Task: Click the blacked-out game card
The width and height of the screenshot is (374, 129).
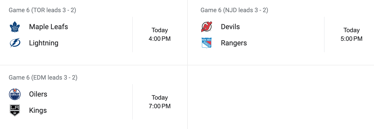Action: pos(282,96)
